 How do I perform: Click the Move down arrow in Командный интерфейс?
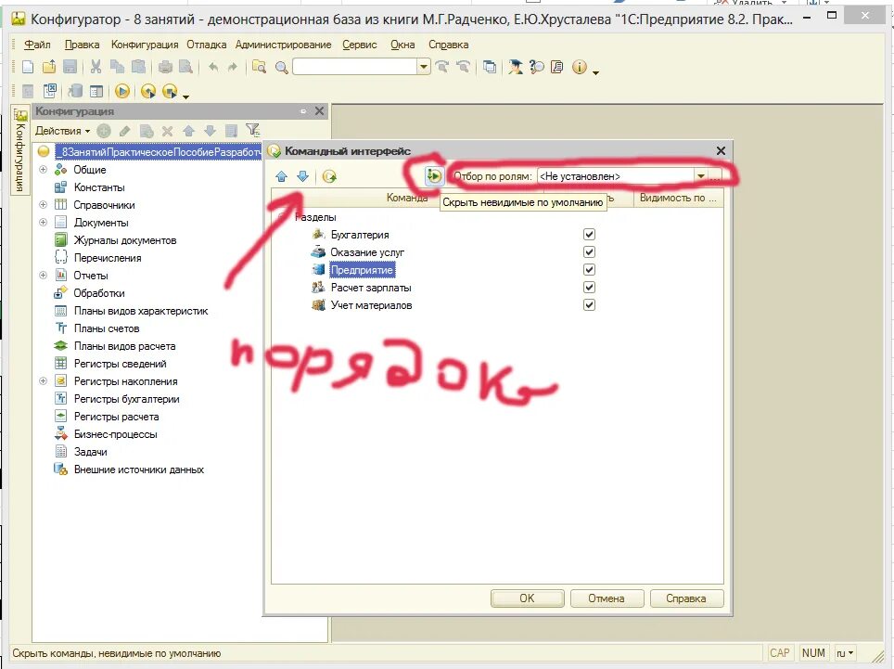point(302,176)
